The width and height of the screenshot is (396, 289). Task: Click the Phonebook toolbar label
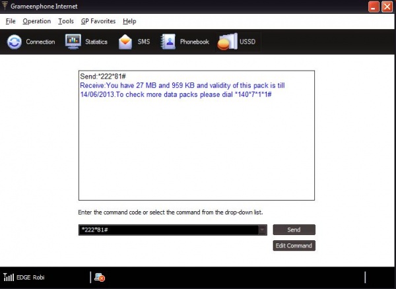click(195, 42)
